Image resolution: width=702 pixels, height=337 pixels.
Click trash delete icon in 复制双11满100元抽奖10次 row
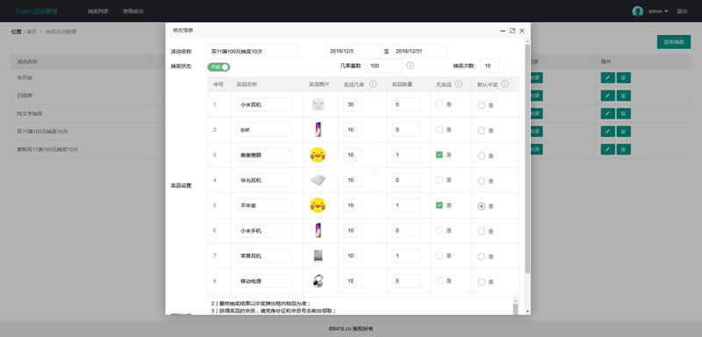pyautogui.click(x=624, y=149)
